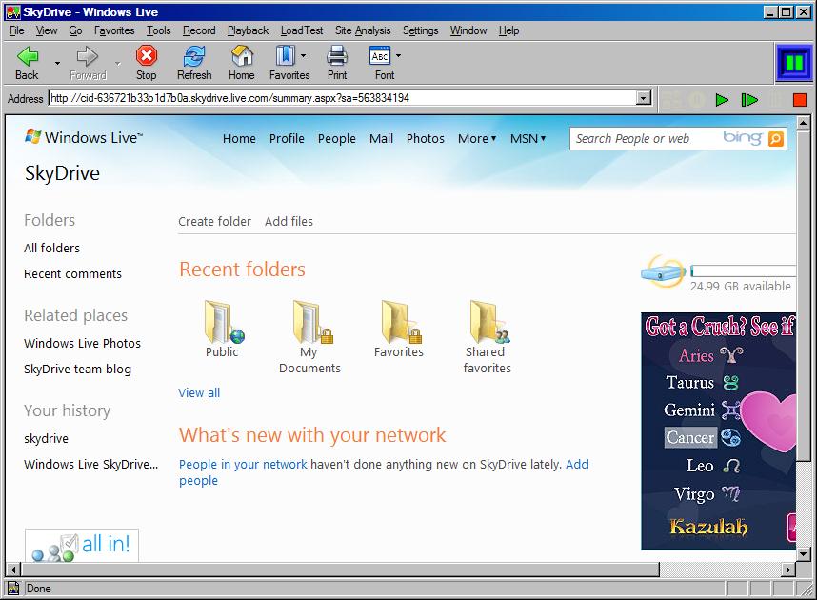The image size is (817, 600).
Task: Open the Record menu
Action: click(x=199, y=30)
